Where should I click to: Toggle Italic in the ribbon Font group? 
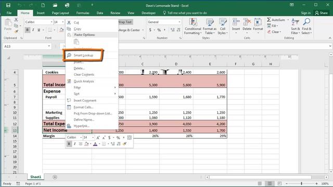pyautogui.click(x=33, y=30)
